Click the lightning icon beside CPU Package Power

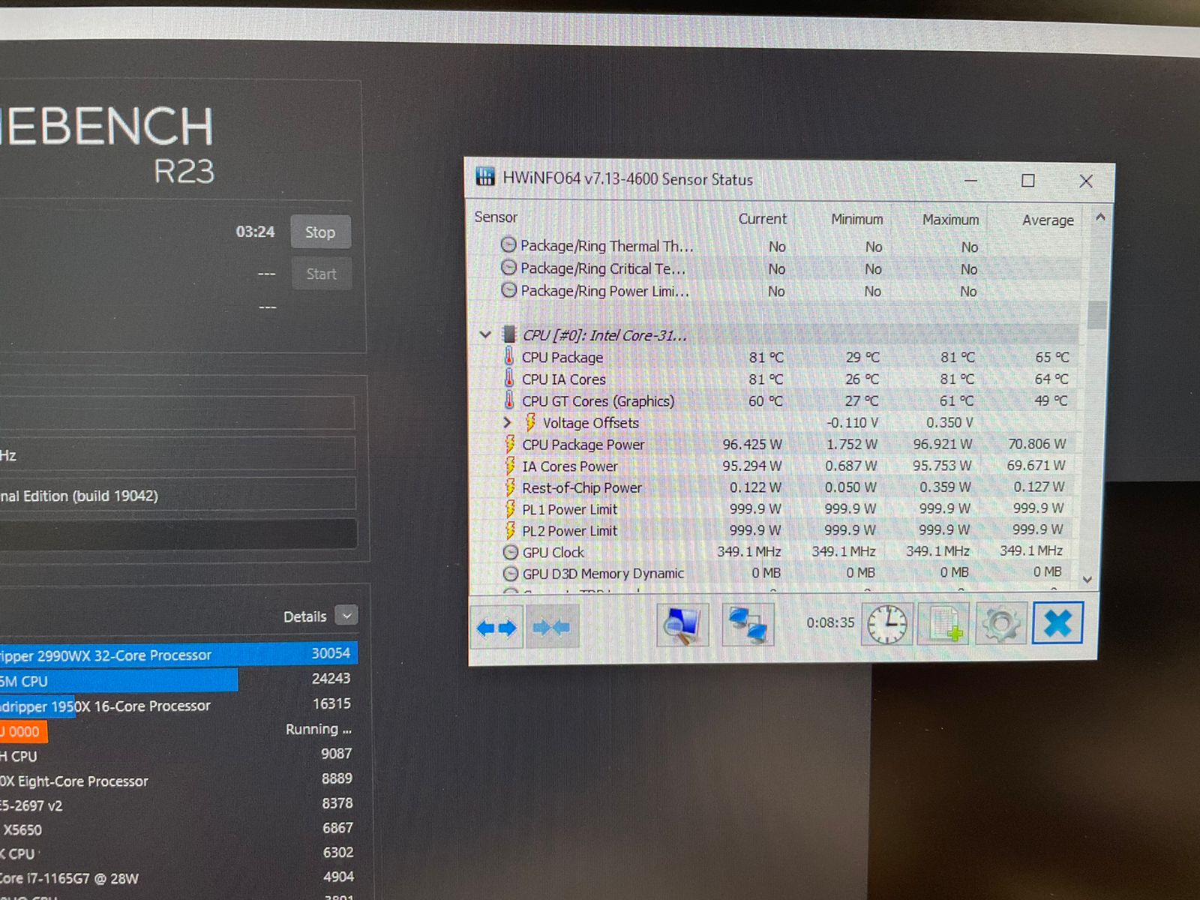pos(510,443)
